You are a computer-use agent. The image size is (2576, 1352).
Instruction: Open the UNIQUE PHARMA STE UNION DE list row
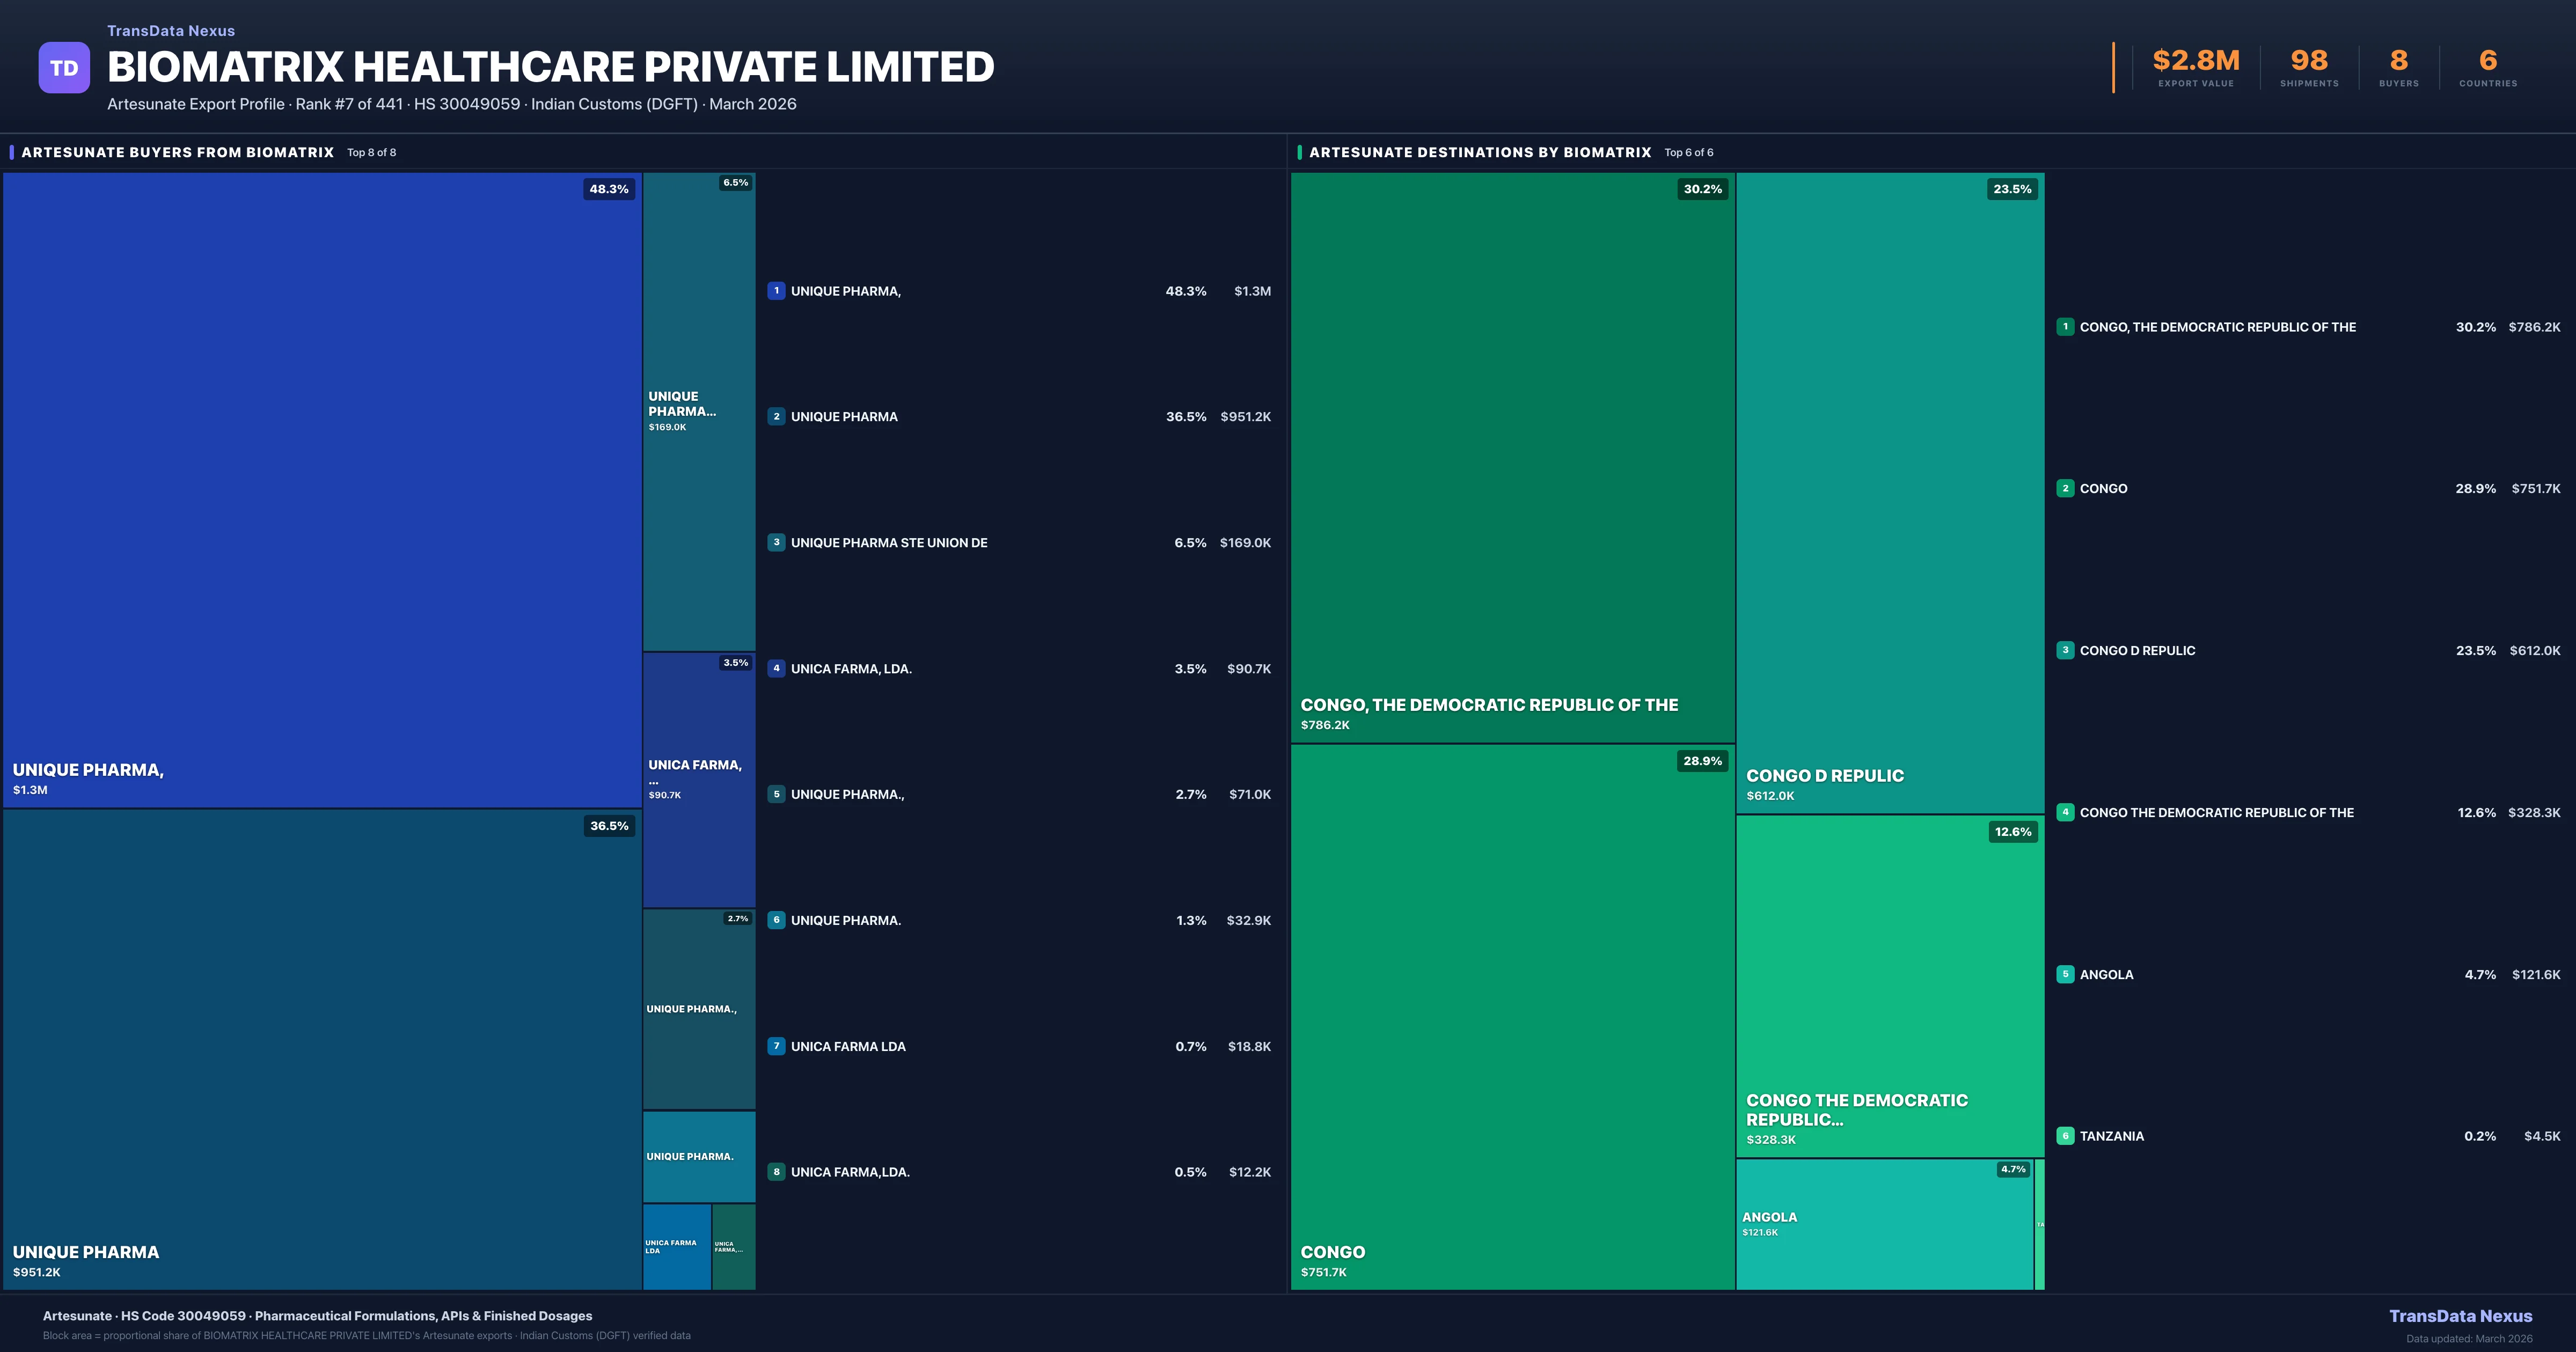889,543
